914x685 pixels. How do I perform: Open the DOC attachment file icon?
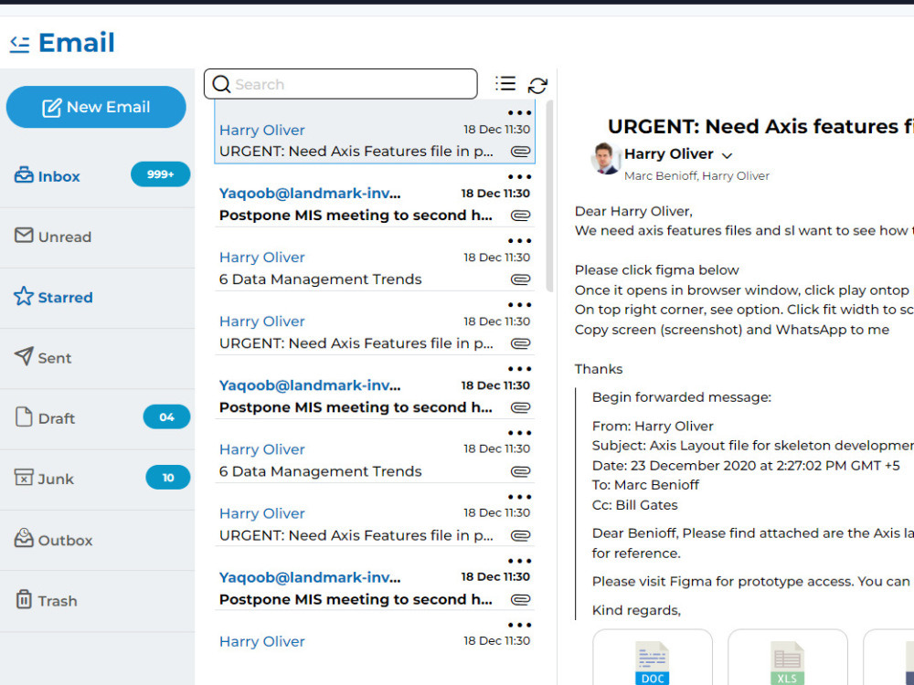click(653, 663)
